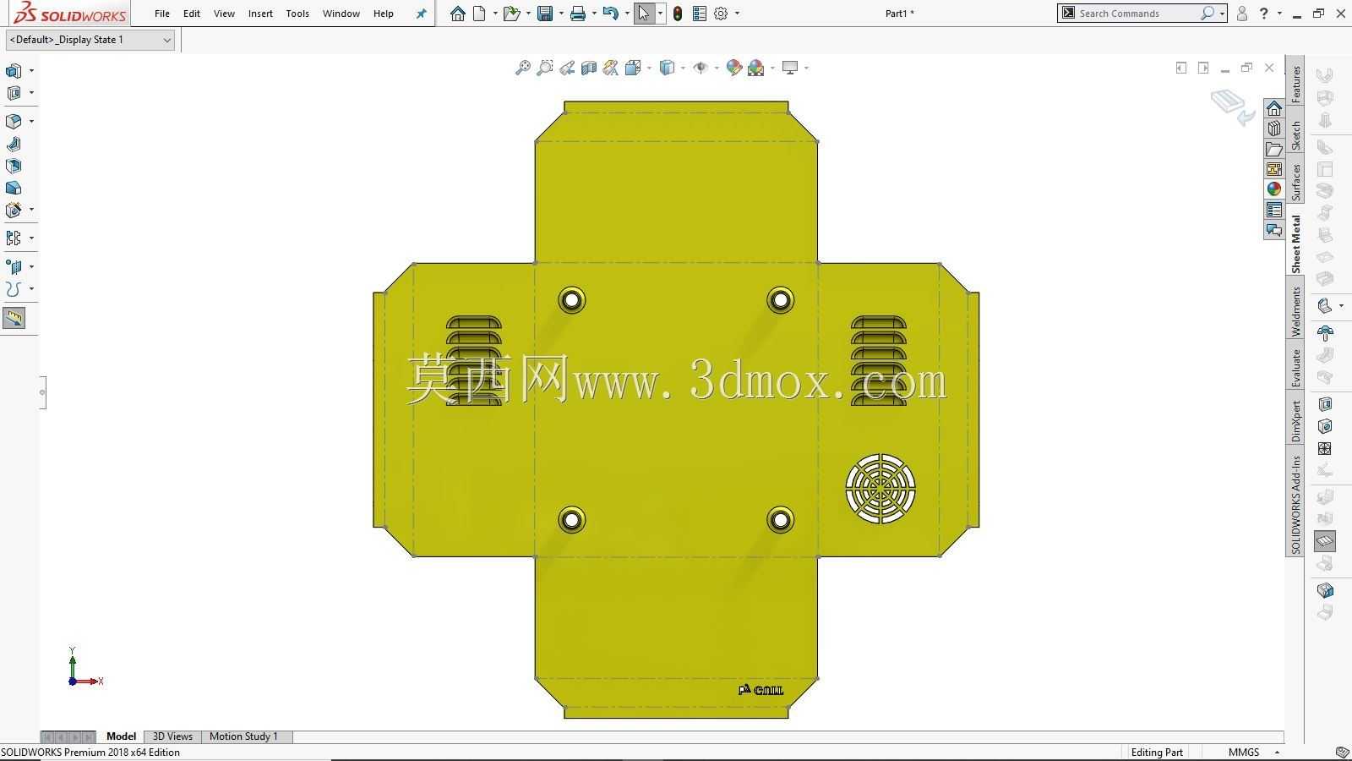Click Zoom to Fit magnifier icon
1352x761 pixels.
[x=523, y=68]
